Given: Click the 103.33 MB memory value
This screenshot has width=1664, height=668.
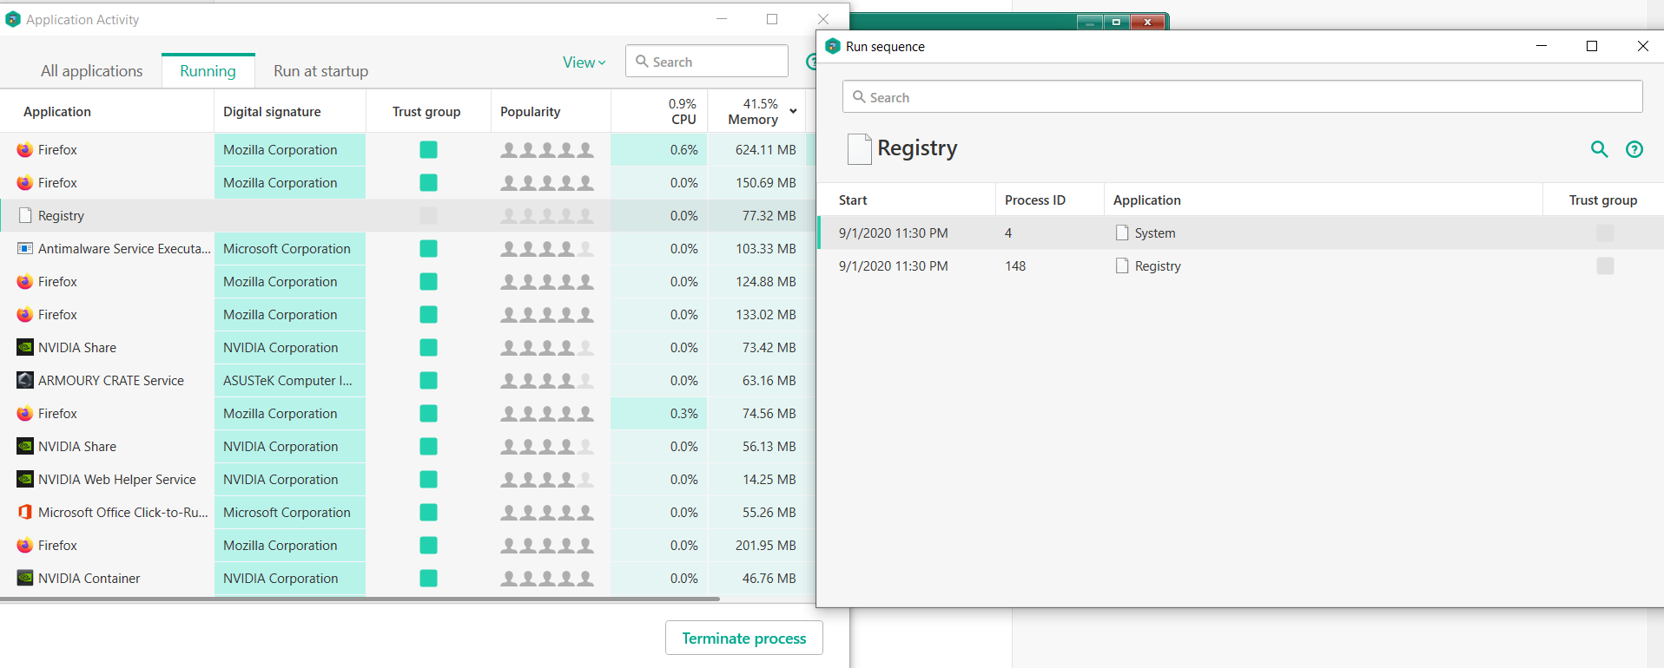Looking at the screenshot, I should click(x=766, y=249).
